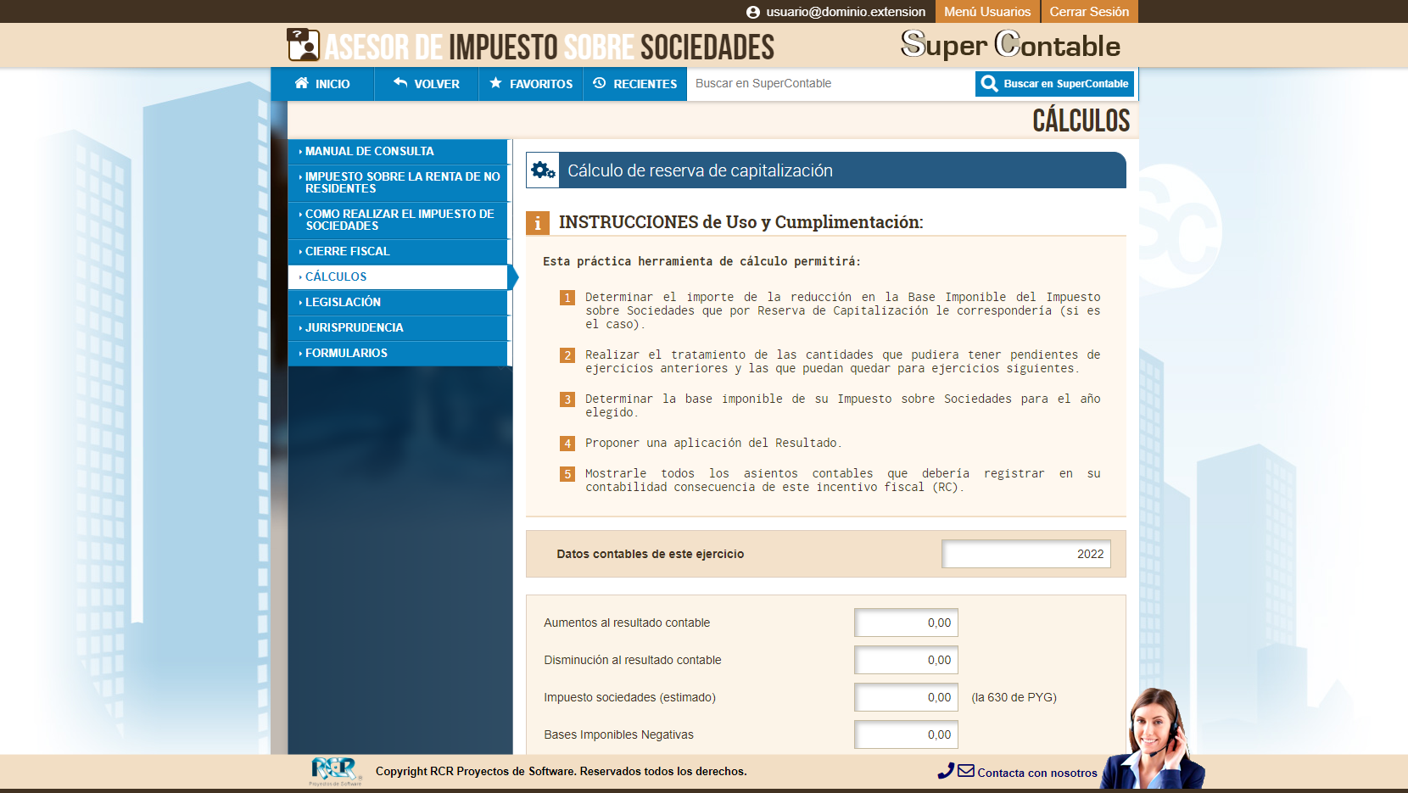The image size is (1408, 793).
Task: Click the clock history icon for RECIENTES
Action: tap(600, 83)
